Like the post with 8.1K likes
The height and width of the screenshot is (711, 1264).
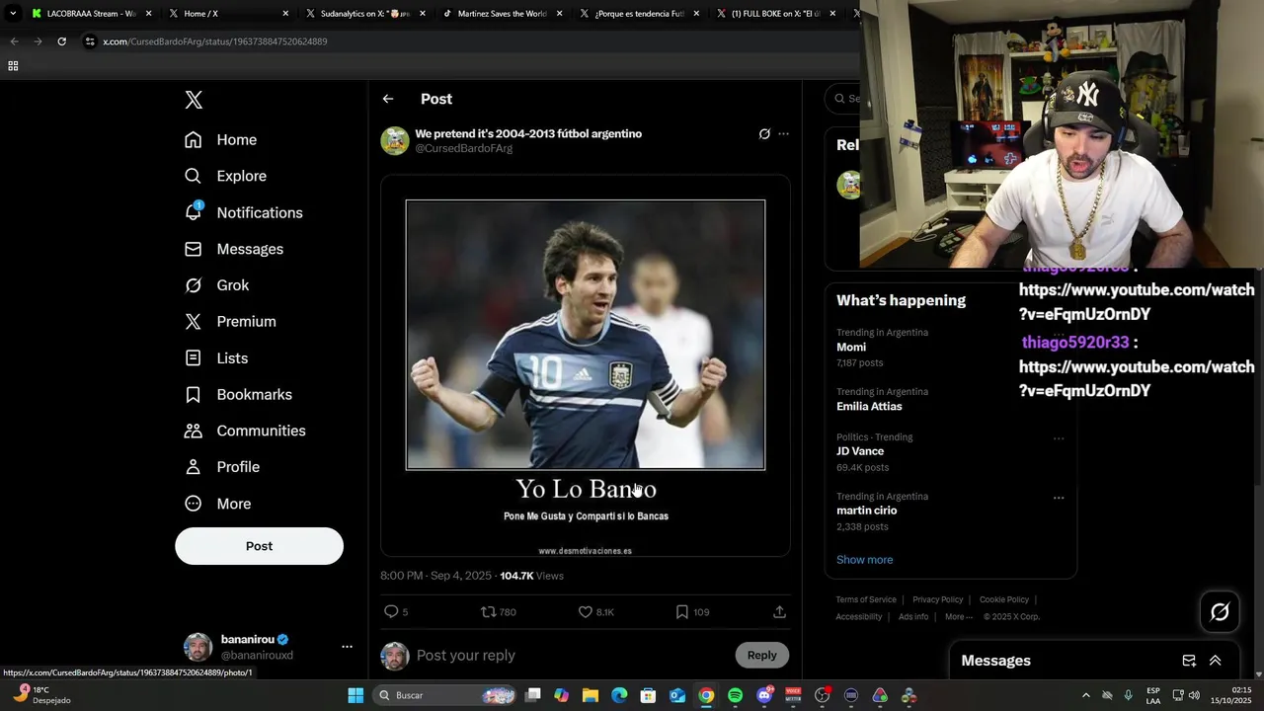586,612
